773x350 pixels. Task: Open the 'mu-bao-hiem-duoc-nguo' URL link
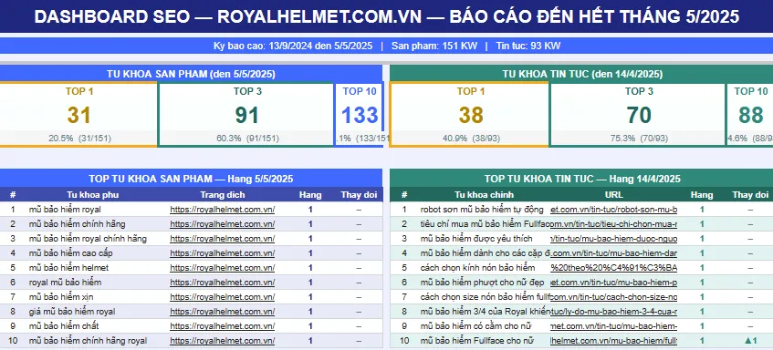(x=614, y=239)
